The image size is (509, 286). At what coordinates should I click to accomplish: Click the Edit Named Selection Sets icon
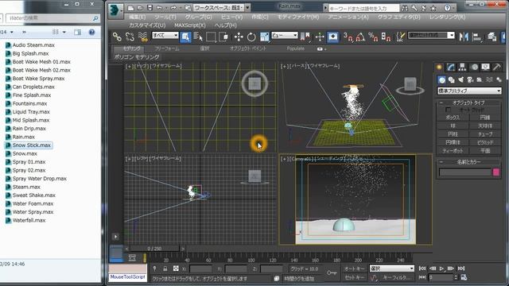point(401,37)
